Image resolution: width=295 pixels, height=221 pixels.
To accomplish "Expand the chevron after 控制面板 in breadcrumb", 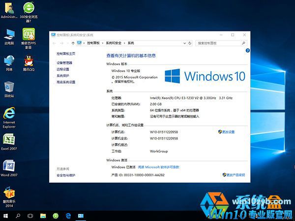I will pyautogui.click(x=102, y=43).
